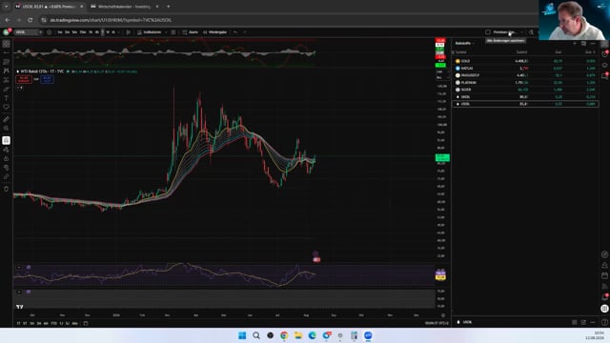Open the USOIL symbol search box
Image resolution: width=610 pixels, height=343 pixels.
28,32
